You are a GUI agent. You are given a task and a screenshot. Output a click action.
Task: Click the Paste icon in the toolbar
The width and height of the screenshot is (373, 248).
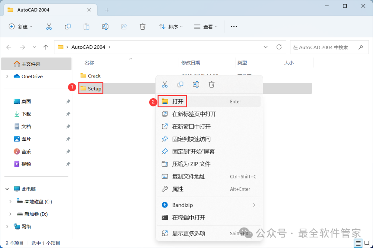tap(86, 27)
